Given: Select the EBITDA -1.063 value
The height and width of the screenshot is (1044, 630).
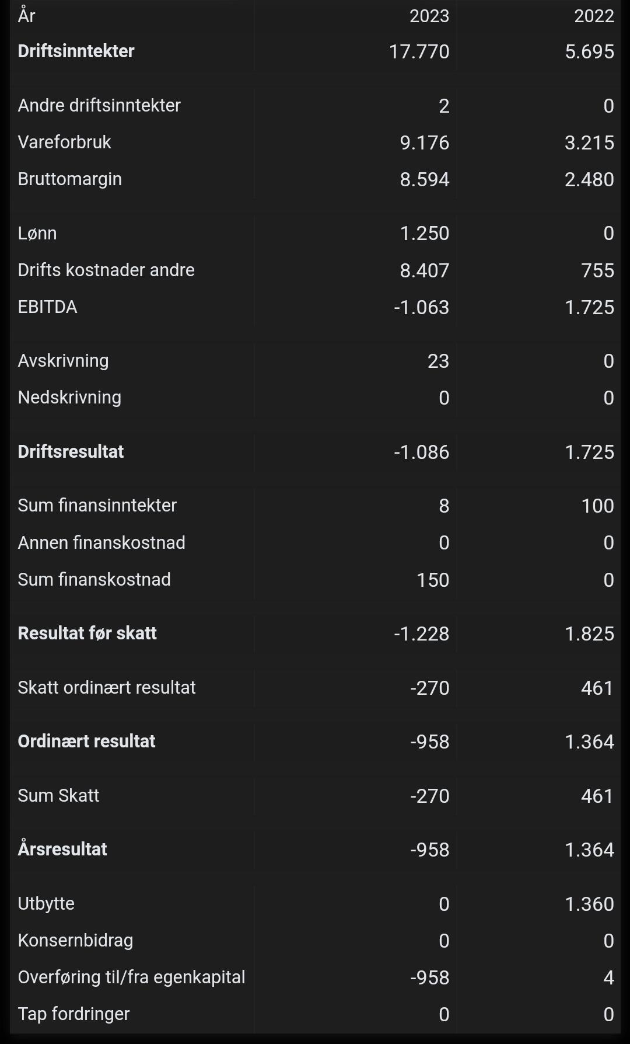Looking at the screenshot, I should [421, 307].
